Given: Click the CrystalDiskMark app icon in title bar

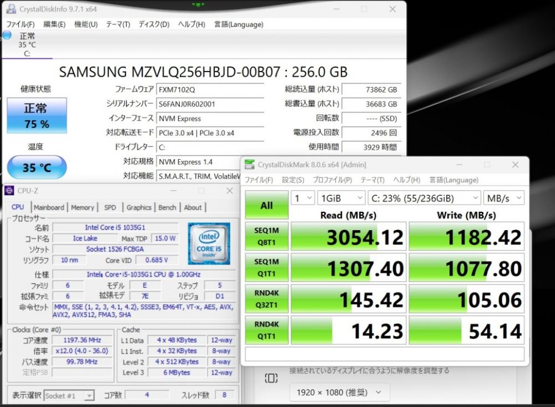Looking at the screenshot, I should coord(250,165).
